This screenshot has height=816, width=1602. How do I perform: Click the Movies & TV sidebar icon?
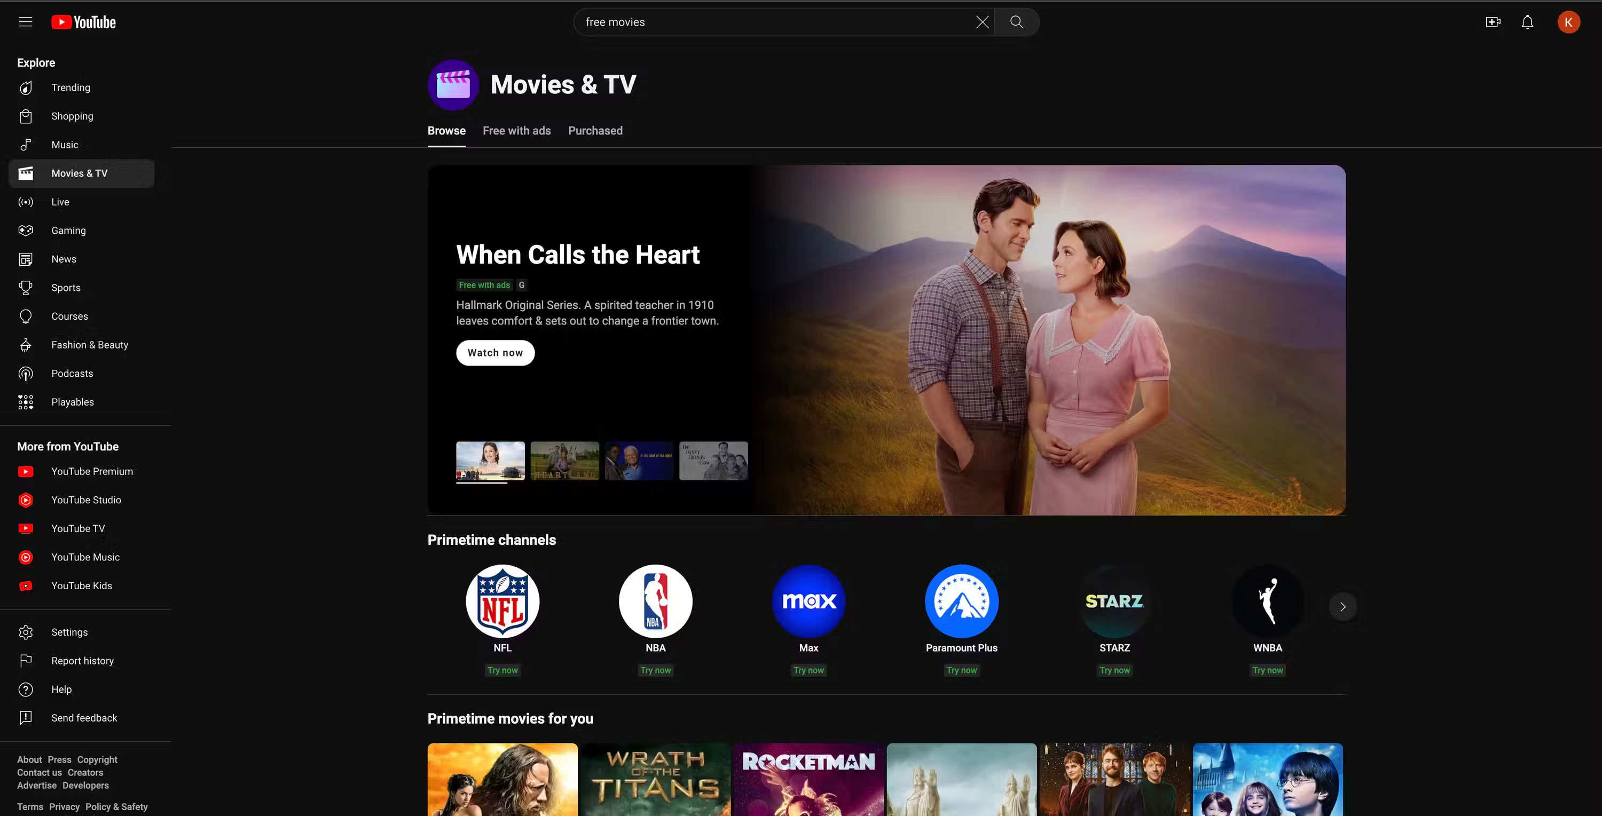(26, 173)
